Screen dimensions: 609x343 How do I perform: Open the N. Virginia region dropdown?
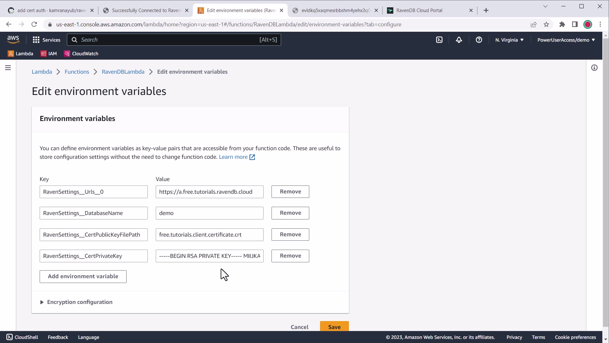click(509, 40)
